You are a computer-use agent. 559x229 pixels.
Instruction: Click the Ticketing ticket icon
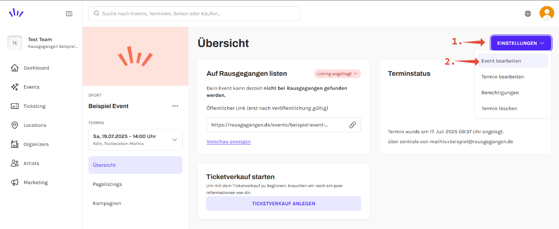pos(15,106)
